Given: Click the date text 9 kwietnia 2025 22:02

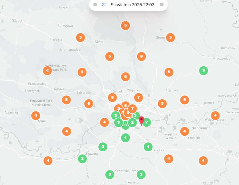Looking at the screenshot, I should coord(132,5).
